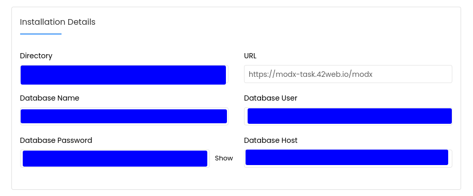This screenshot has height=196, width=473.
Task: Select the Database Name field
Action: coord(124,116)
